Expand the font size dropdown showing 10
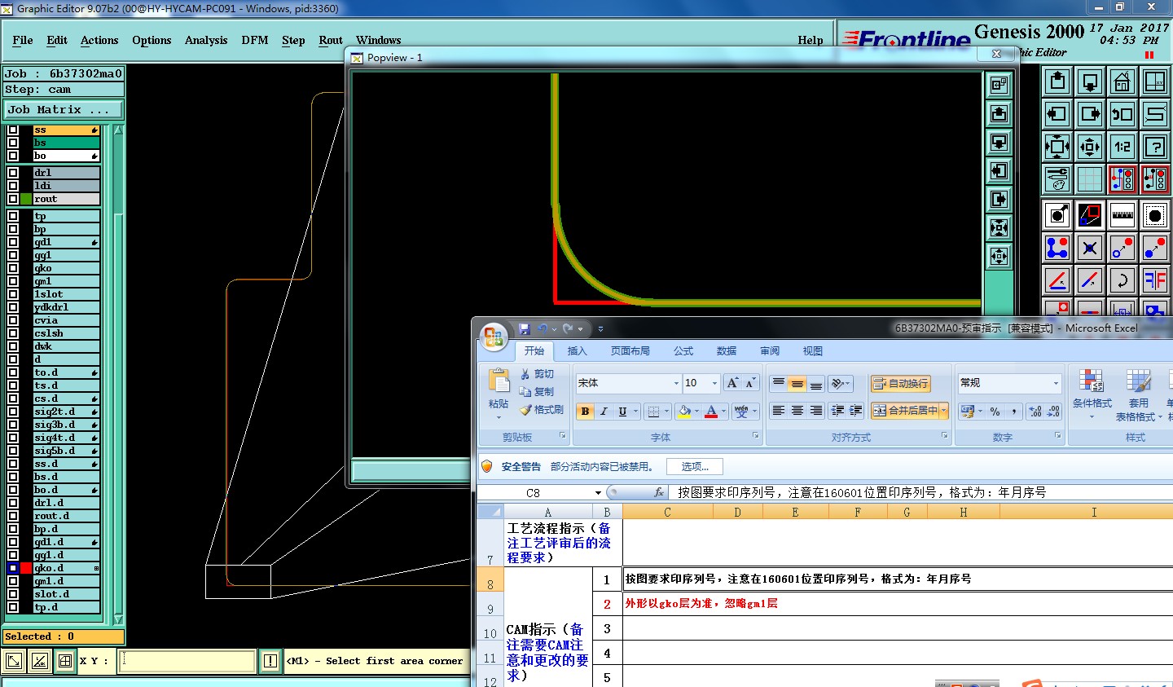Image resolution: width=1173 pixels, height=687 pixels. point(714,383)
